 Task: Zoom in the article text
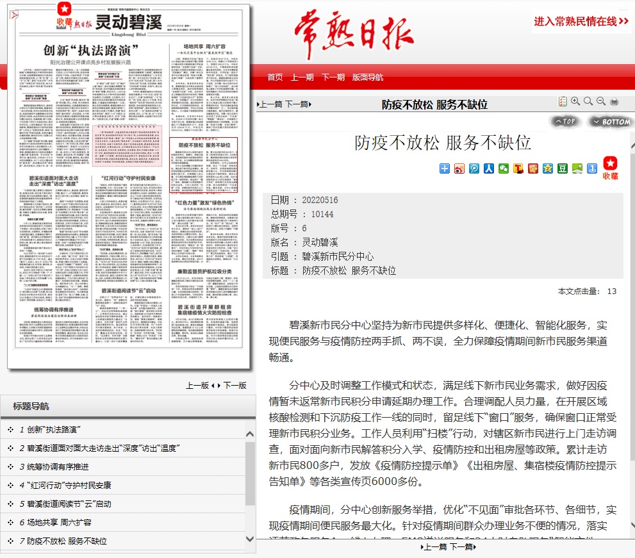[x=575, y=101]
